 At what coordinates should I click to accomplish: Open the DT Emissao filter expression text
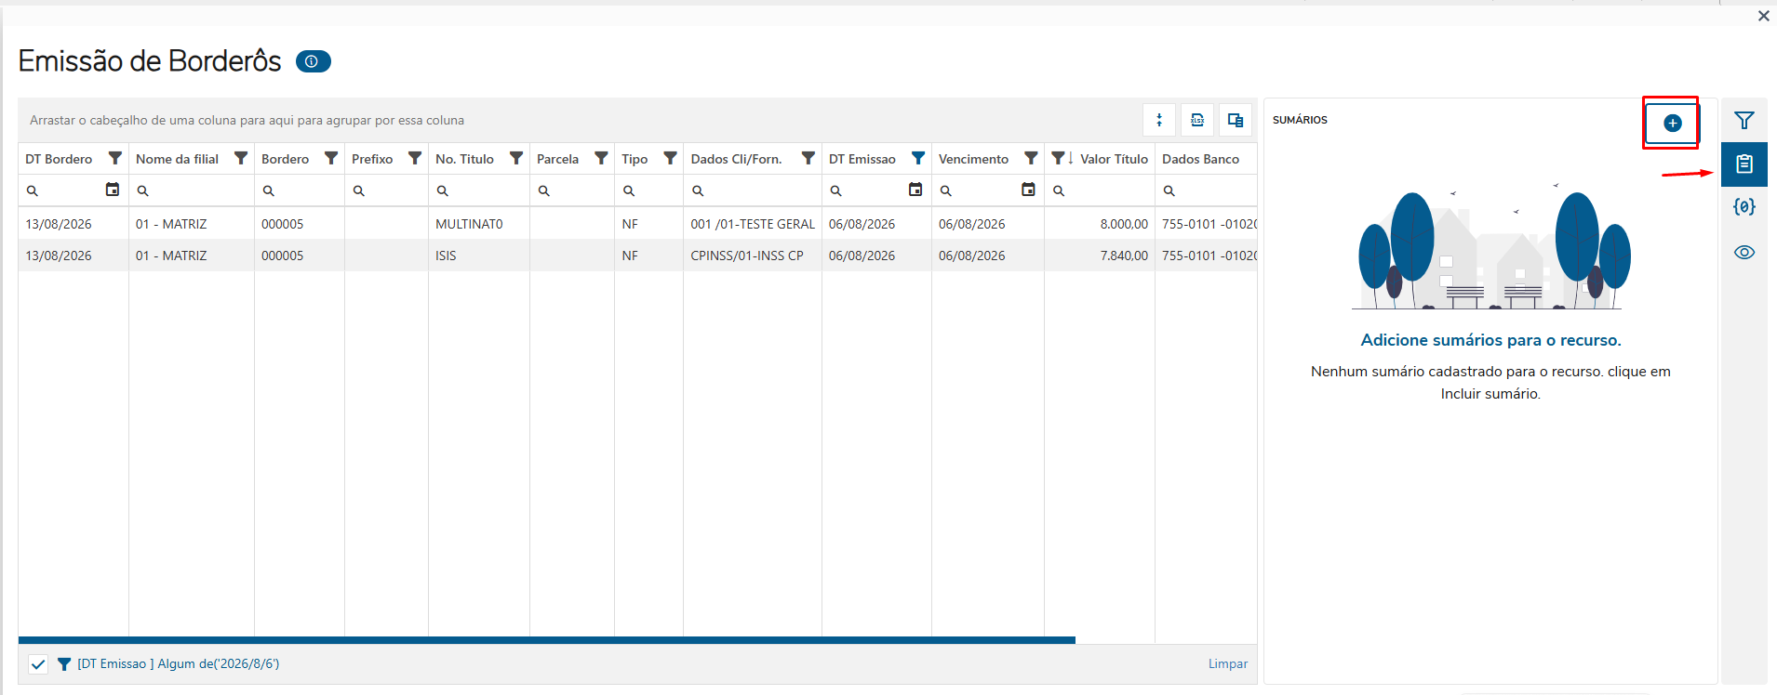pyautogui.click(x=178, y=663)
